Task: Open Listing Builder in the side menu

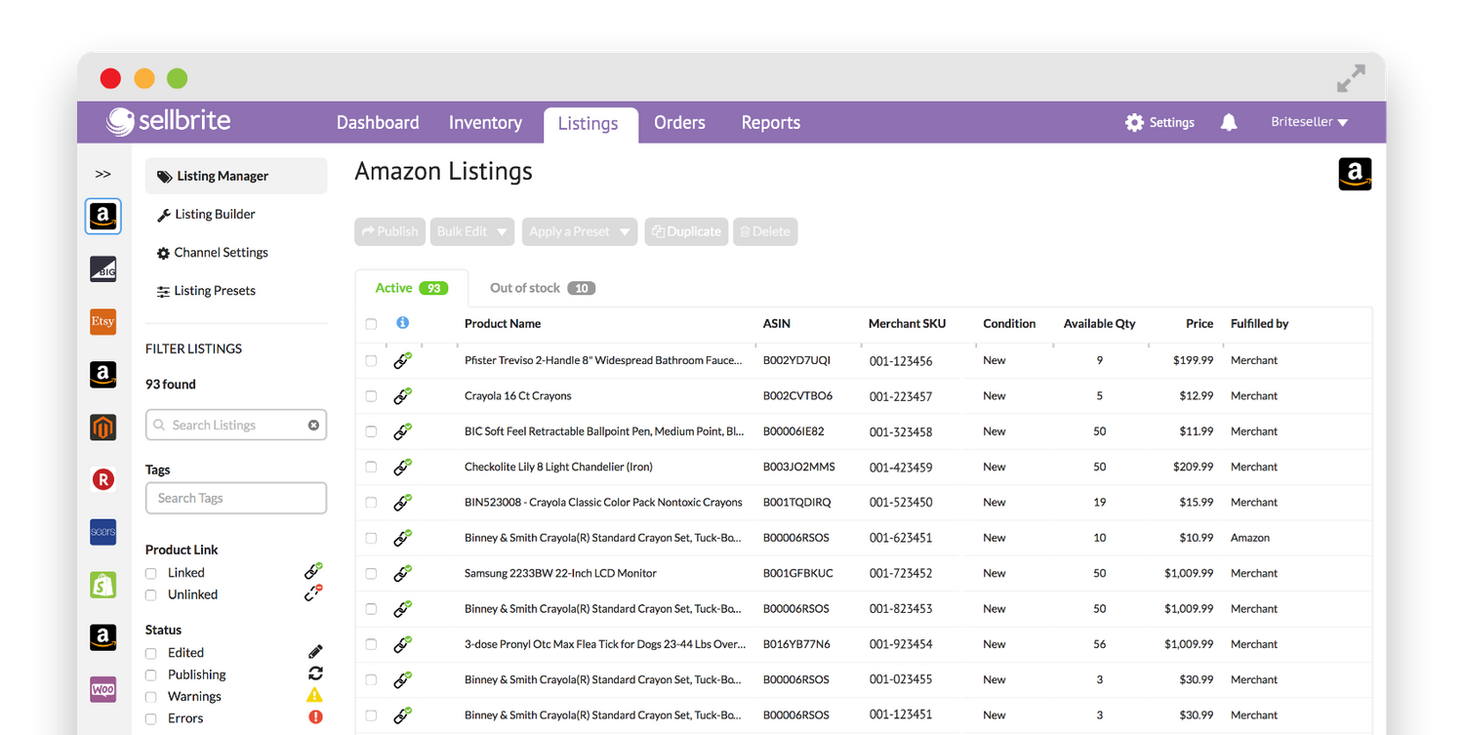Action: click(x=206, y=214)
